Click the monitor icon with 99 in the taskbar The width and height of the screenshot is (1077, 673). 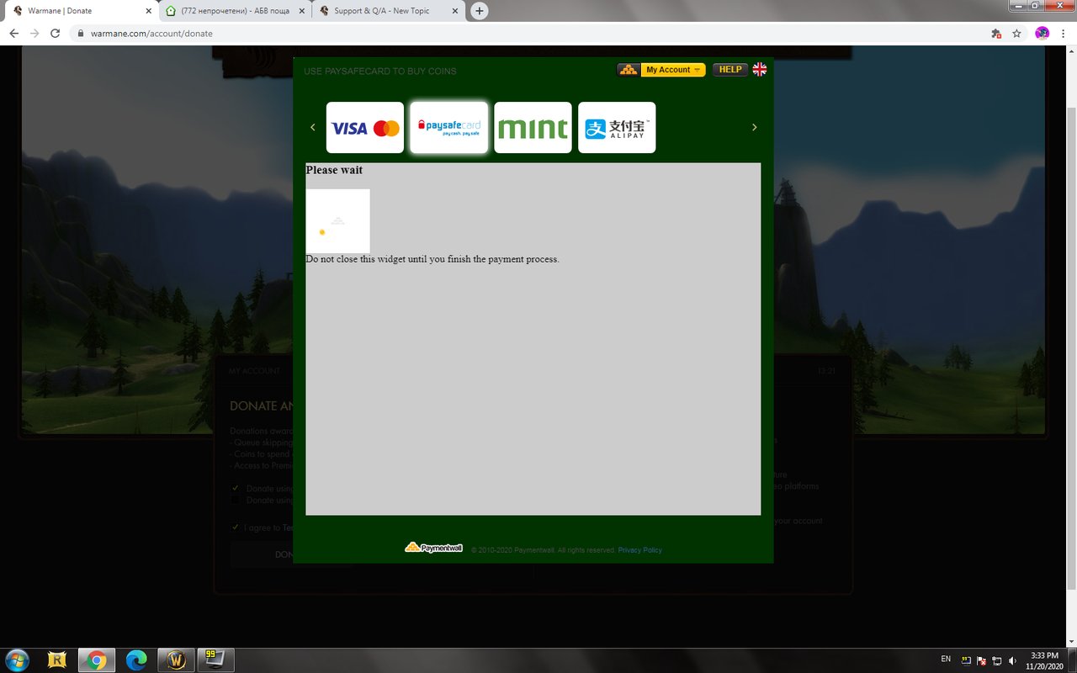pyautogui.click(x=215, y=660)
